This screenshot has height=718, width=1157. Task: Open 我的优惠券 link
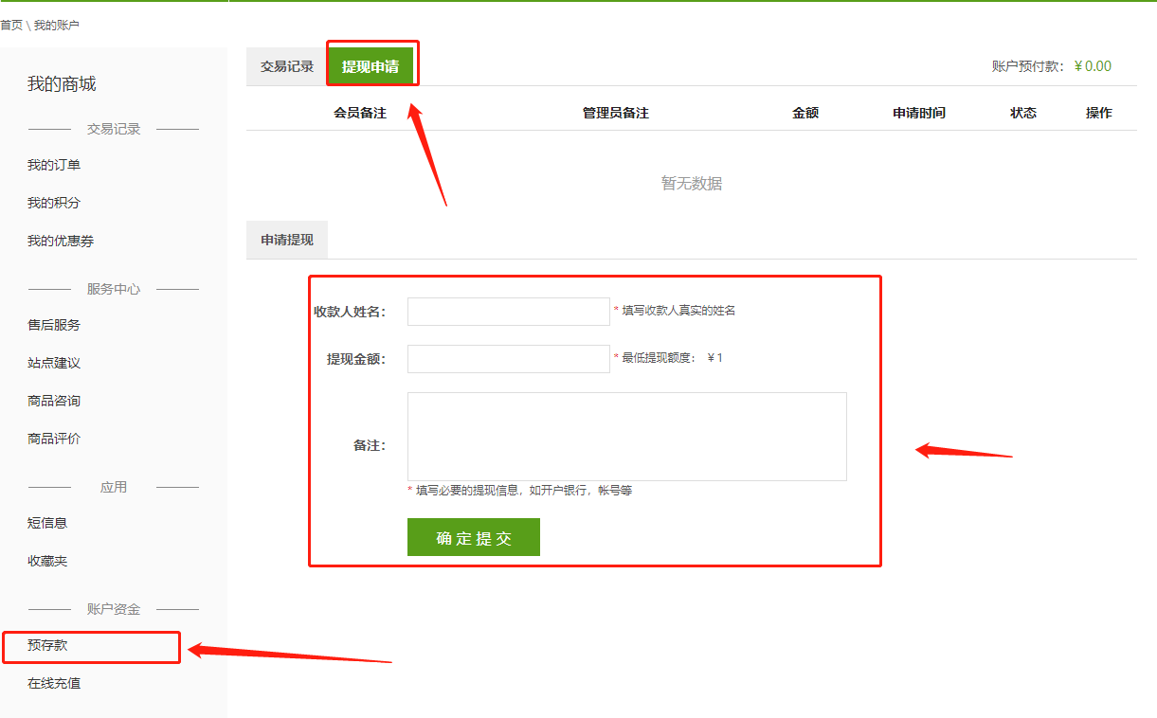61,242
